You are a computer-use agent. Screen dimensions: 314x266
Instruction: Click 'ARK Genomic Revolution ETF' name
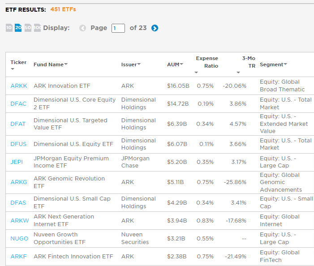tap(69, 182)
